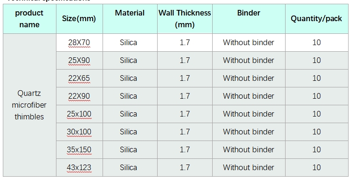Click the Wall Thickness (mm) header
The height and width of the screenshot is (180, 350).
tap(185, 19)
